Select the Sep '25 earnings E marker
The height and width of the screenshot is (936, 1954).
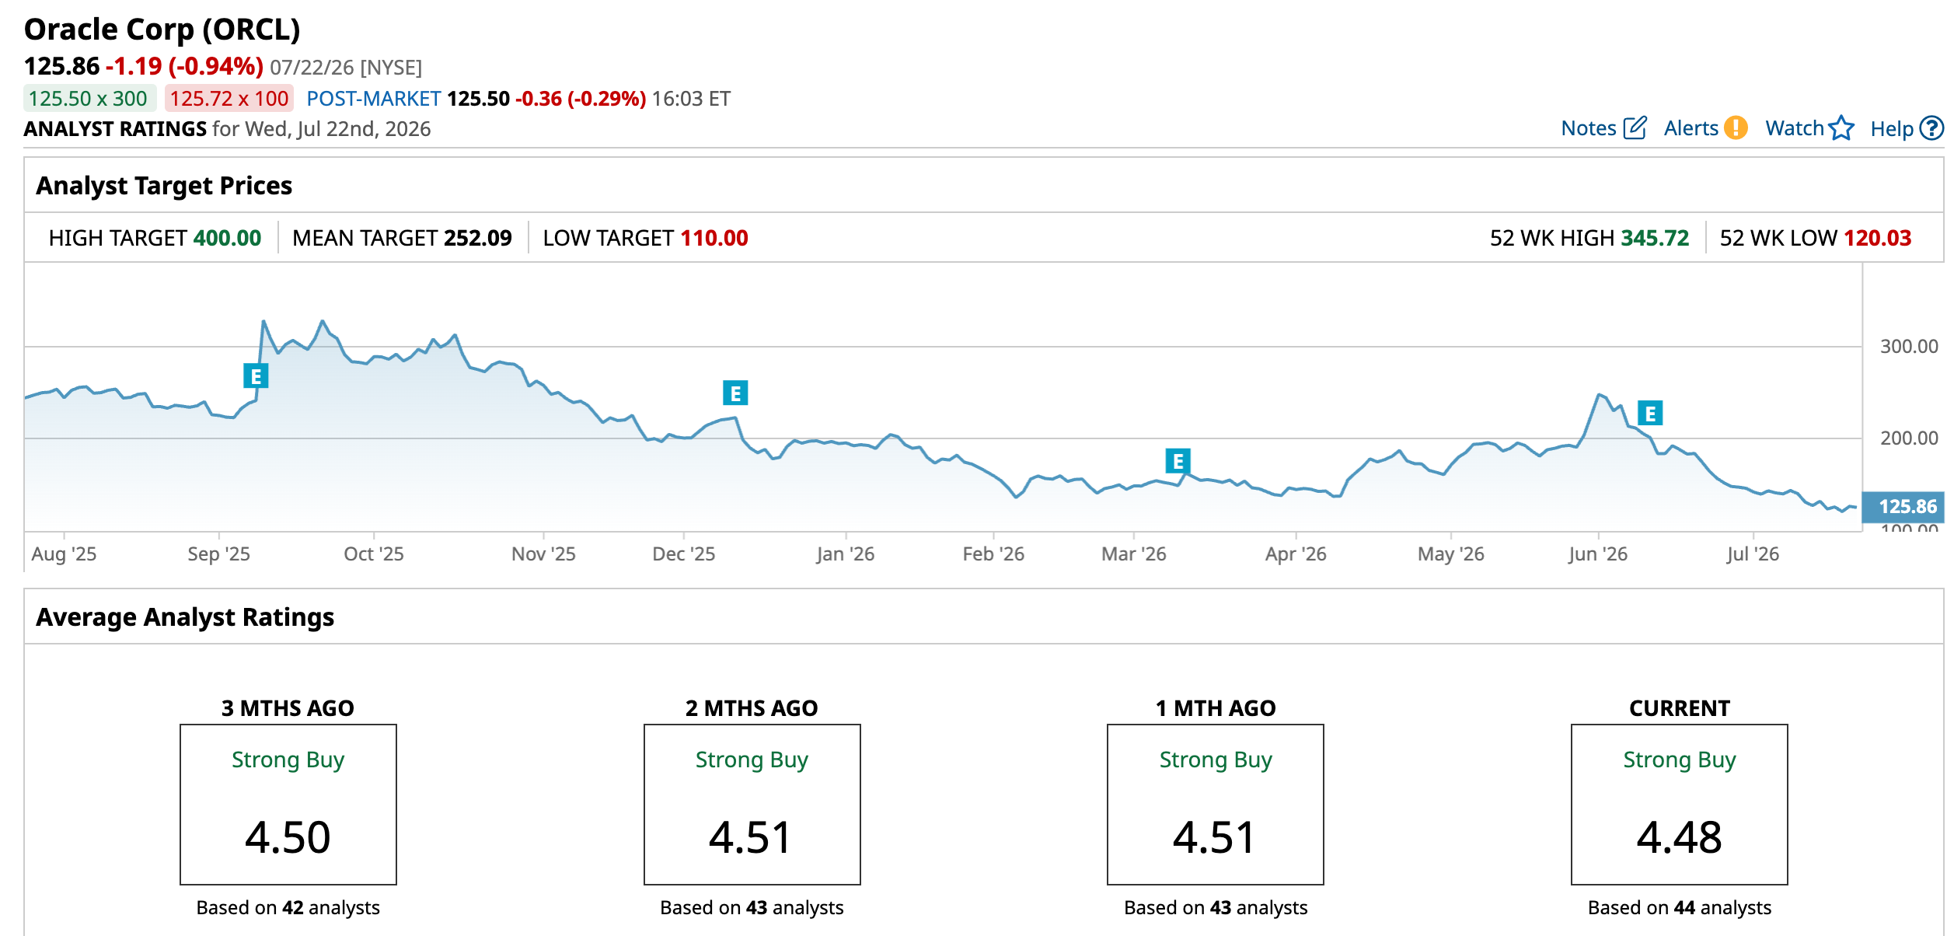[256, 376]
